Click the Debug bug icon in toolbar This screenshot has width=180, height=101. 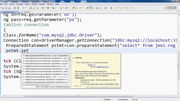(x=43, y=8)
